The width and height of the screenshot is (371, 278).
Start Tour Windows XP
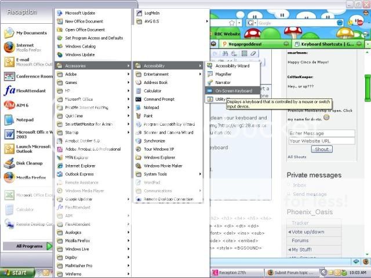(168, 149)
